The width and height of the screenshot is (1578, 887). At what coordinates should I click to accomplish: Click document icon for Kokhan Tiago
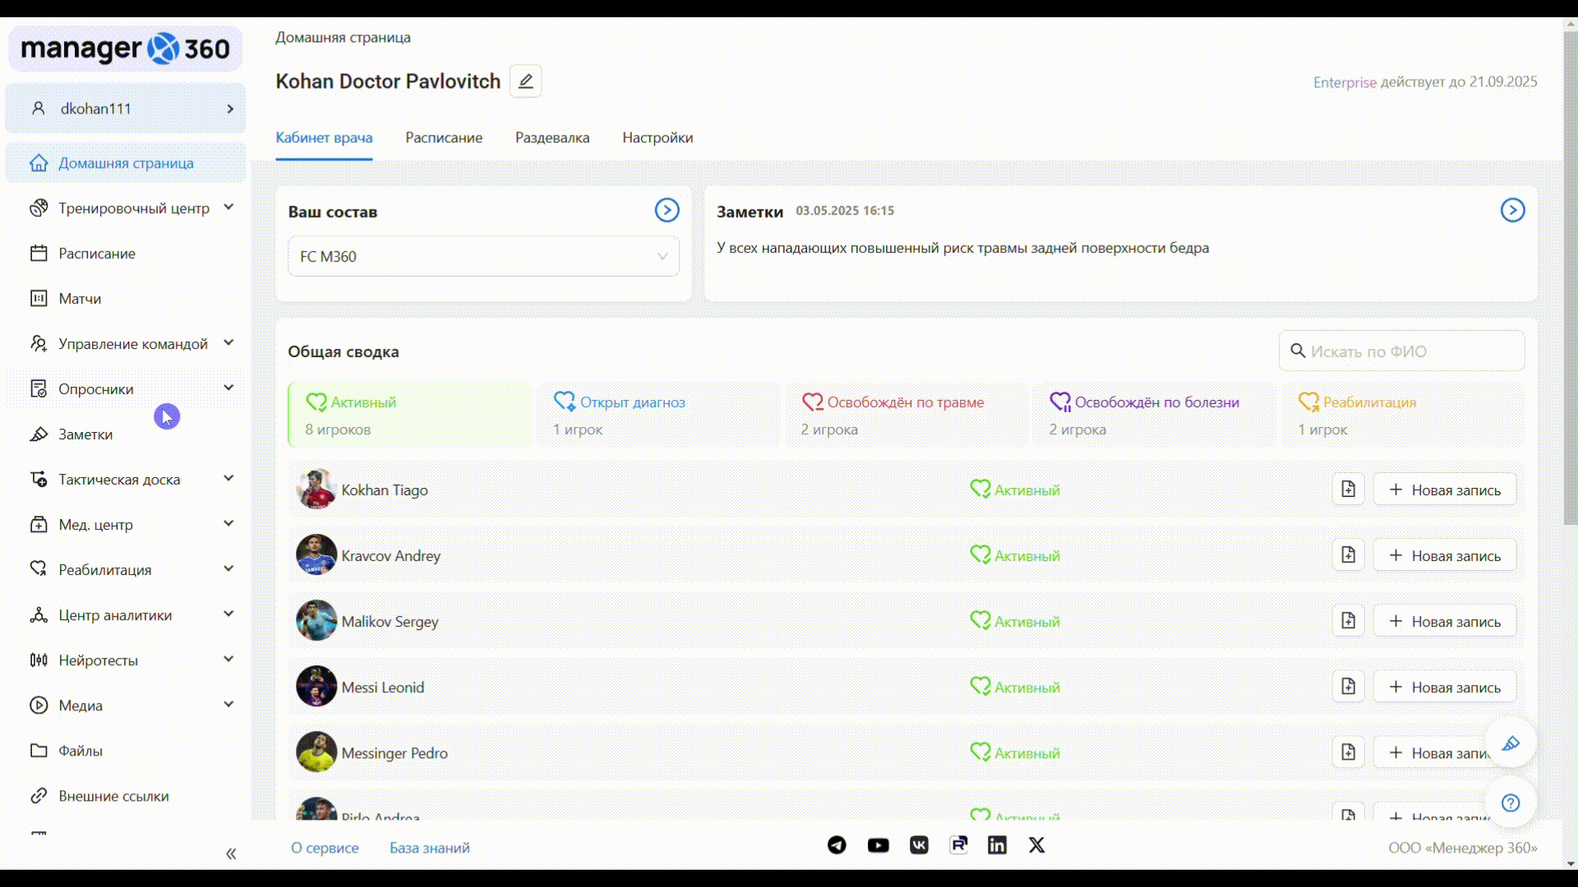1348,489
